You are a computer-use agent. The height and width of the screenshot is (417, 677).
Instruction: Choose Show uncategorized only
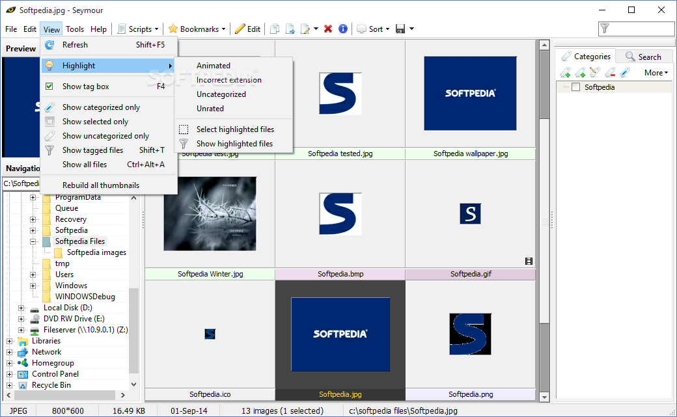[x=108, y=136]
